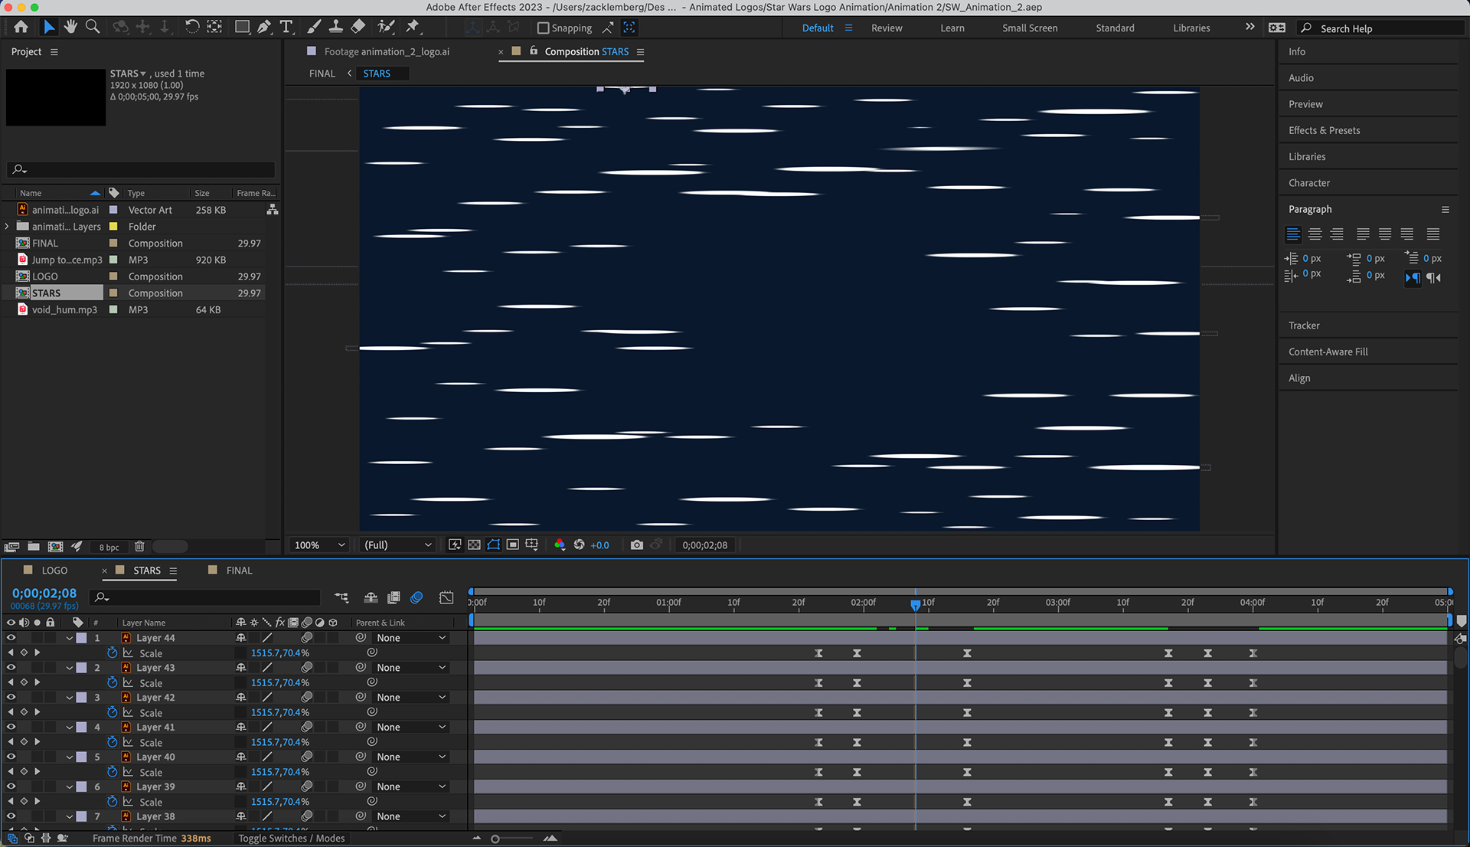Switch to the Review workspace
Screen dimensions: 1470x847
coord(887,28)
